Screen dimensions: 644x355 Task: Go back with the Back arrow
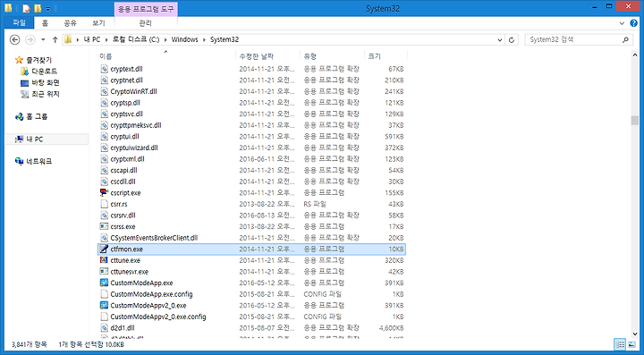[15, 39]
